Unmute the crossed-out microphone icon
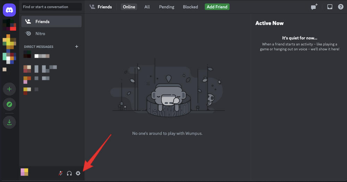The width and height of the screenshot is (347, 182). [x=60, y=173]
